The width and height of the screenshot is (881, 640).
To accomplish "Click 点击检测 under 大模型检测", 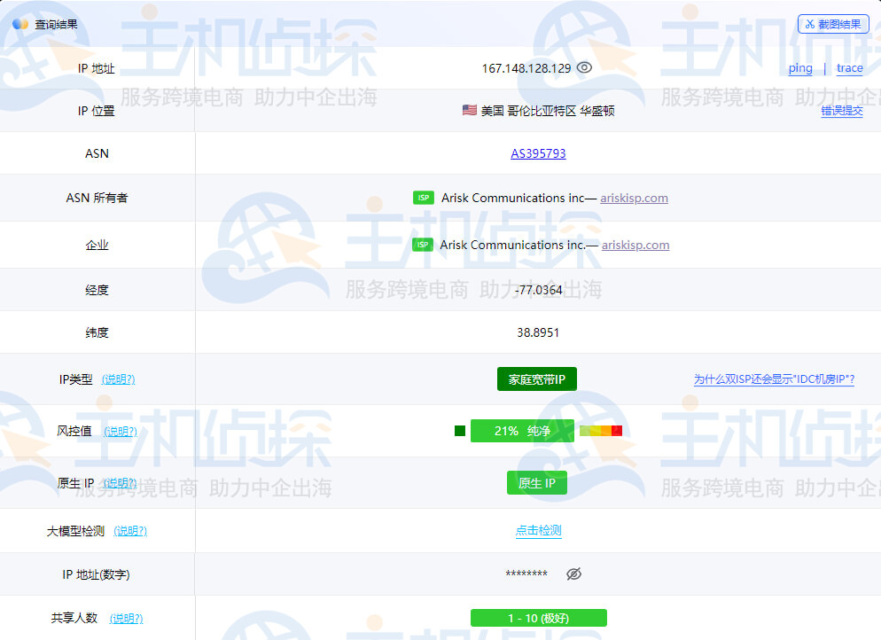I will pos(537,531).
